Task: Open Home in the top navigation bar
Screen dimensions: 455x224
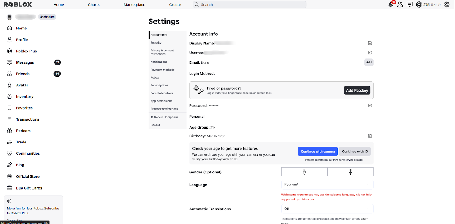Action: 59,5
